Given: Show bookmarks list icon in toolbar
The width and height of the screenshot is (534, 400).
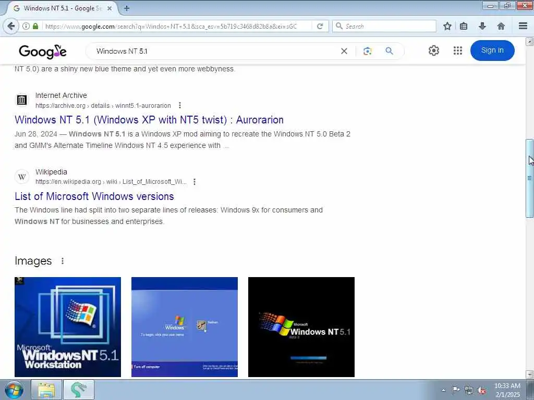Looking at the screenshot, I should [464, 26].
